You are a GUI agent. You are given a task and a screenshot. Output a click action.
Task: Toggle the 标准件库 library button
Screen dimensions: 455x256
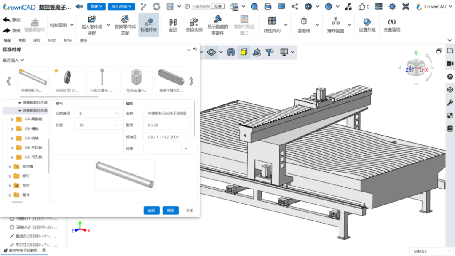149,25
